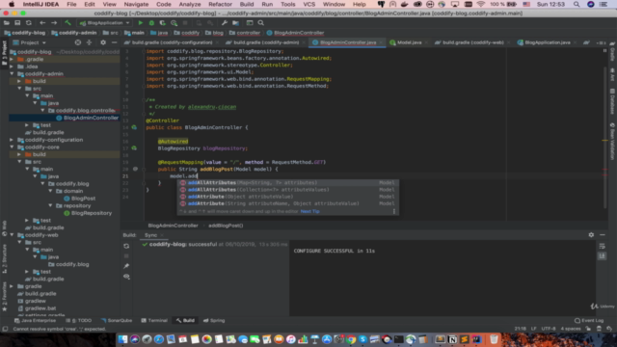Viewport: 617px width, 347px height.
Task: Close the Sync tab in Build panel
Action: 162,235
